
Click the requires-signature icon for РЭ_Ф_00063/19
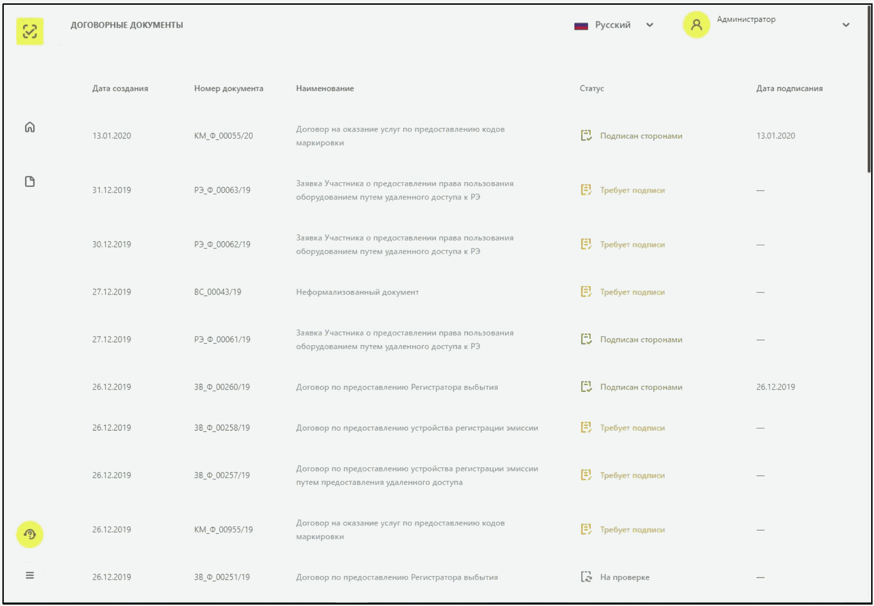(x=586, y=190)
